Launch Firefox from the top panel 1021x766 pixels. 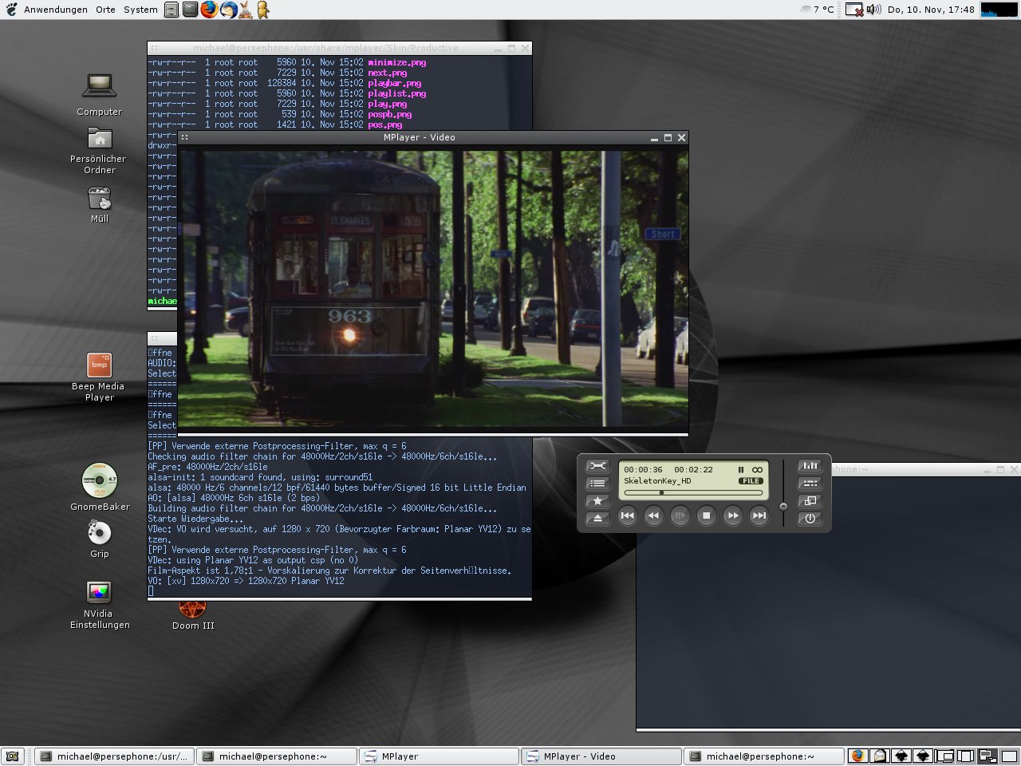point(209,10)
